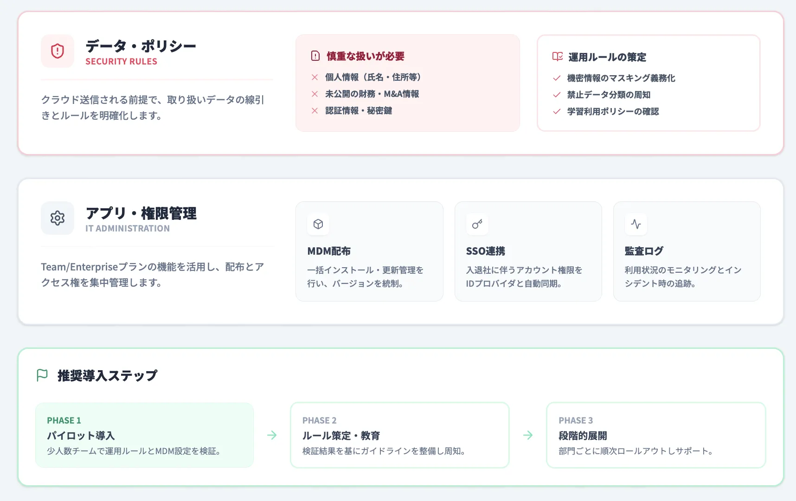Click the key icon above SSO連携
This screenshot has width=796, height=501.
point(476,224)
